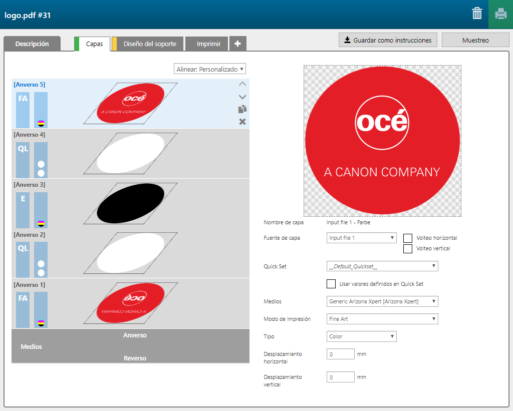Screen dimensions: 513x411
Task: Click the Reverso side label
Action: pyautogui.click(x=135, y=358)
